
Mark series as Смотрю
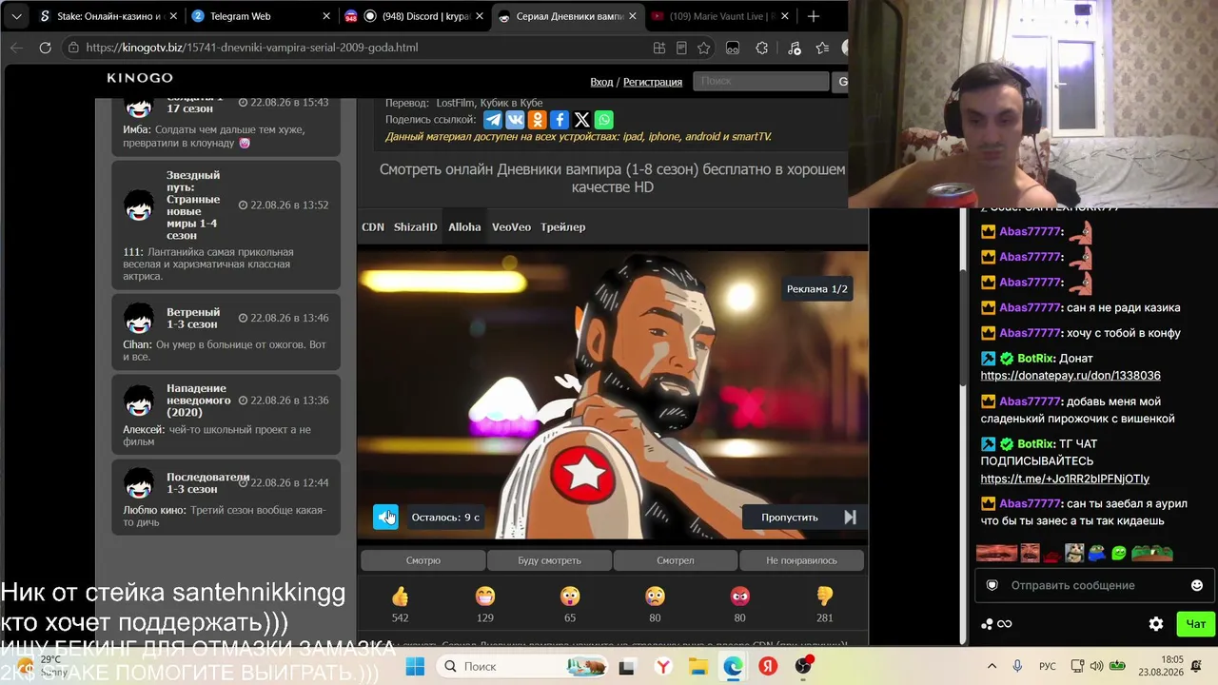click(423, 560)
